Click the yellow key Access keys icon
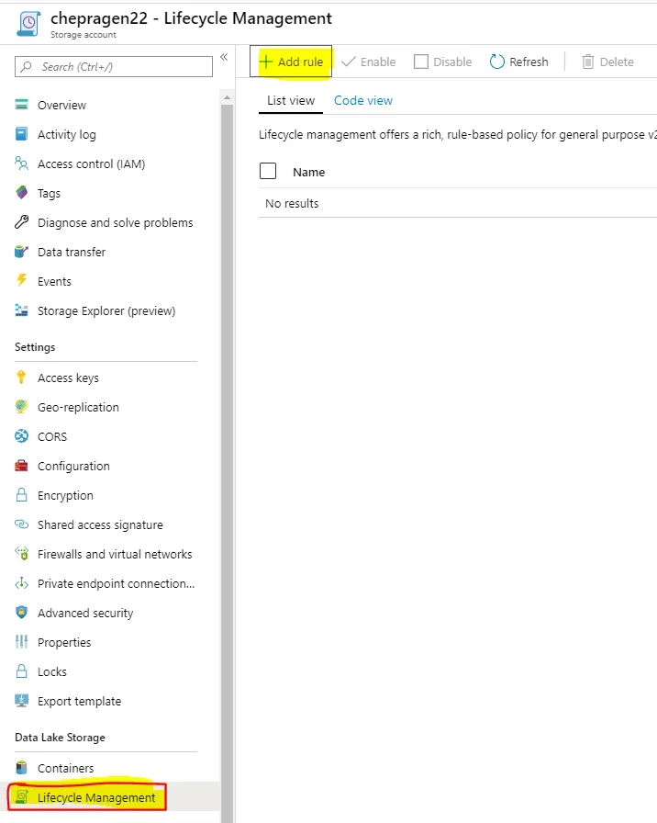 (x=21, y=377)
